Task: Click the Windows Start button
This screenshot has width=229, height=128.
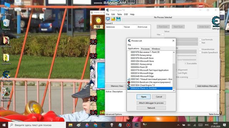Action: (4, 125)
